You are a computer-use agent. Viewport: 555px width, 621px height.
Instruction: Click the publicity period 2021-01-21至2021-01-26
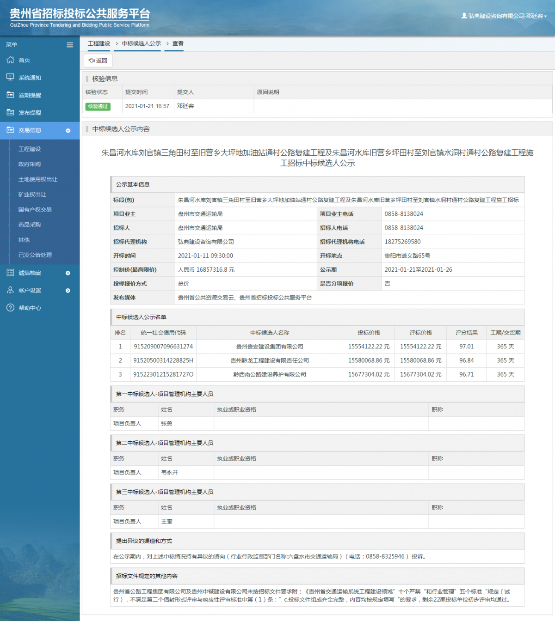(419, 270)
